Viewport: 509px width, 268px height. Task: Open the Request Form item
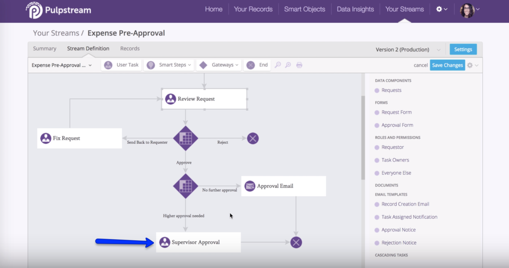tap(396, 112)
